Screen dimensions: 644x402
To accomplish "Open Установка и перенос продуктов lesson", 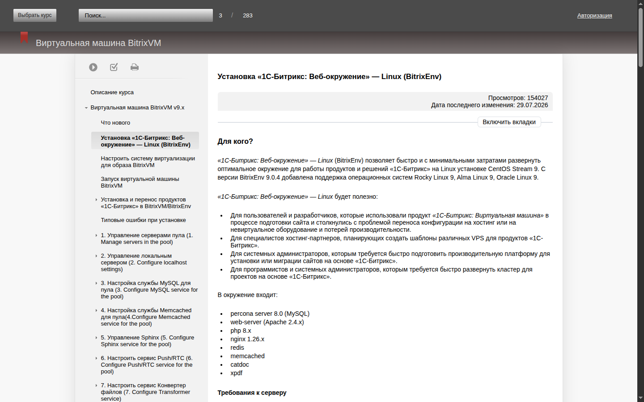I will (x=146, y=203).
